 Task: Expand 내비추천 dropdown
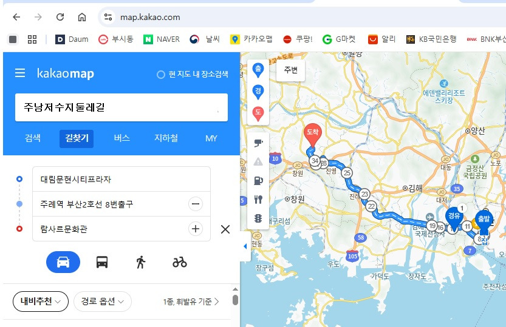pyautogui.click(x=41, y=302)
